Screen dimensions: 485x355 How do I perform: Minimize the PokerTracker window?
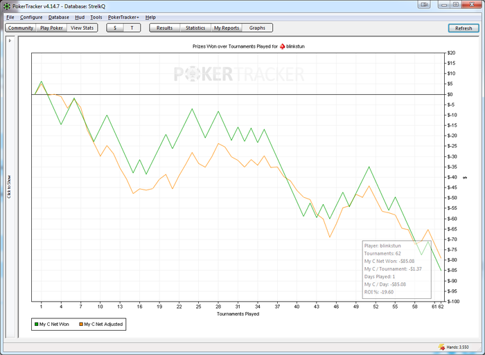coord(444,5)
